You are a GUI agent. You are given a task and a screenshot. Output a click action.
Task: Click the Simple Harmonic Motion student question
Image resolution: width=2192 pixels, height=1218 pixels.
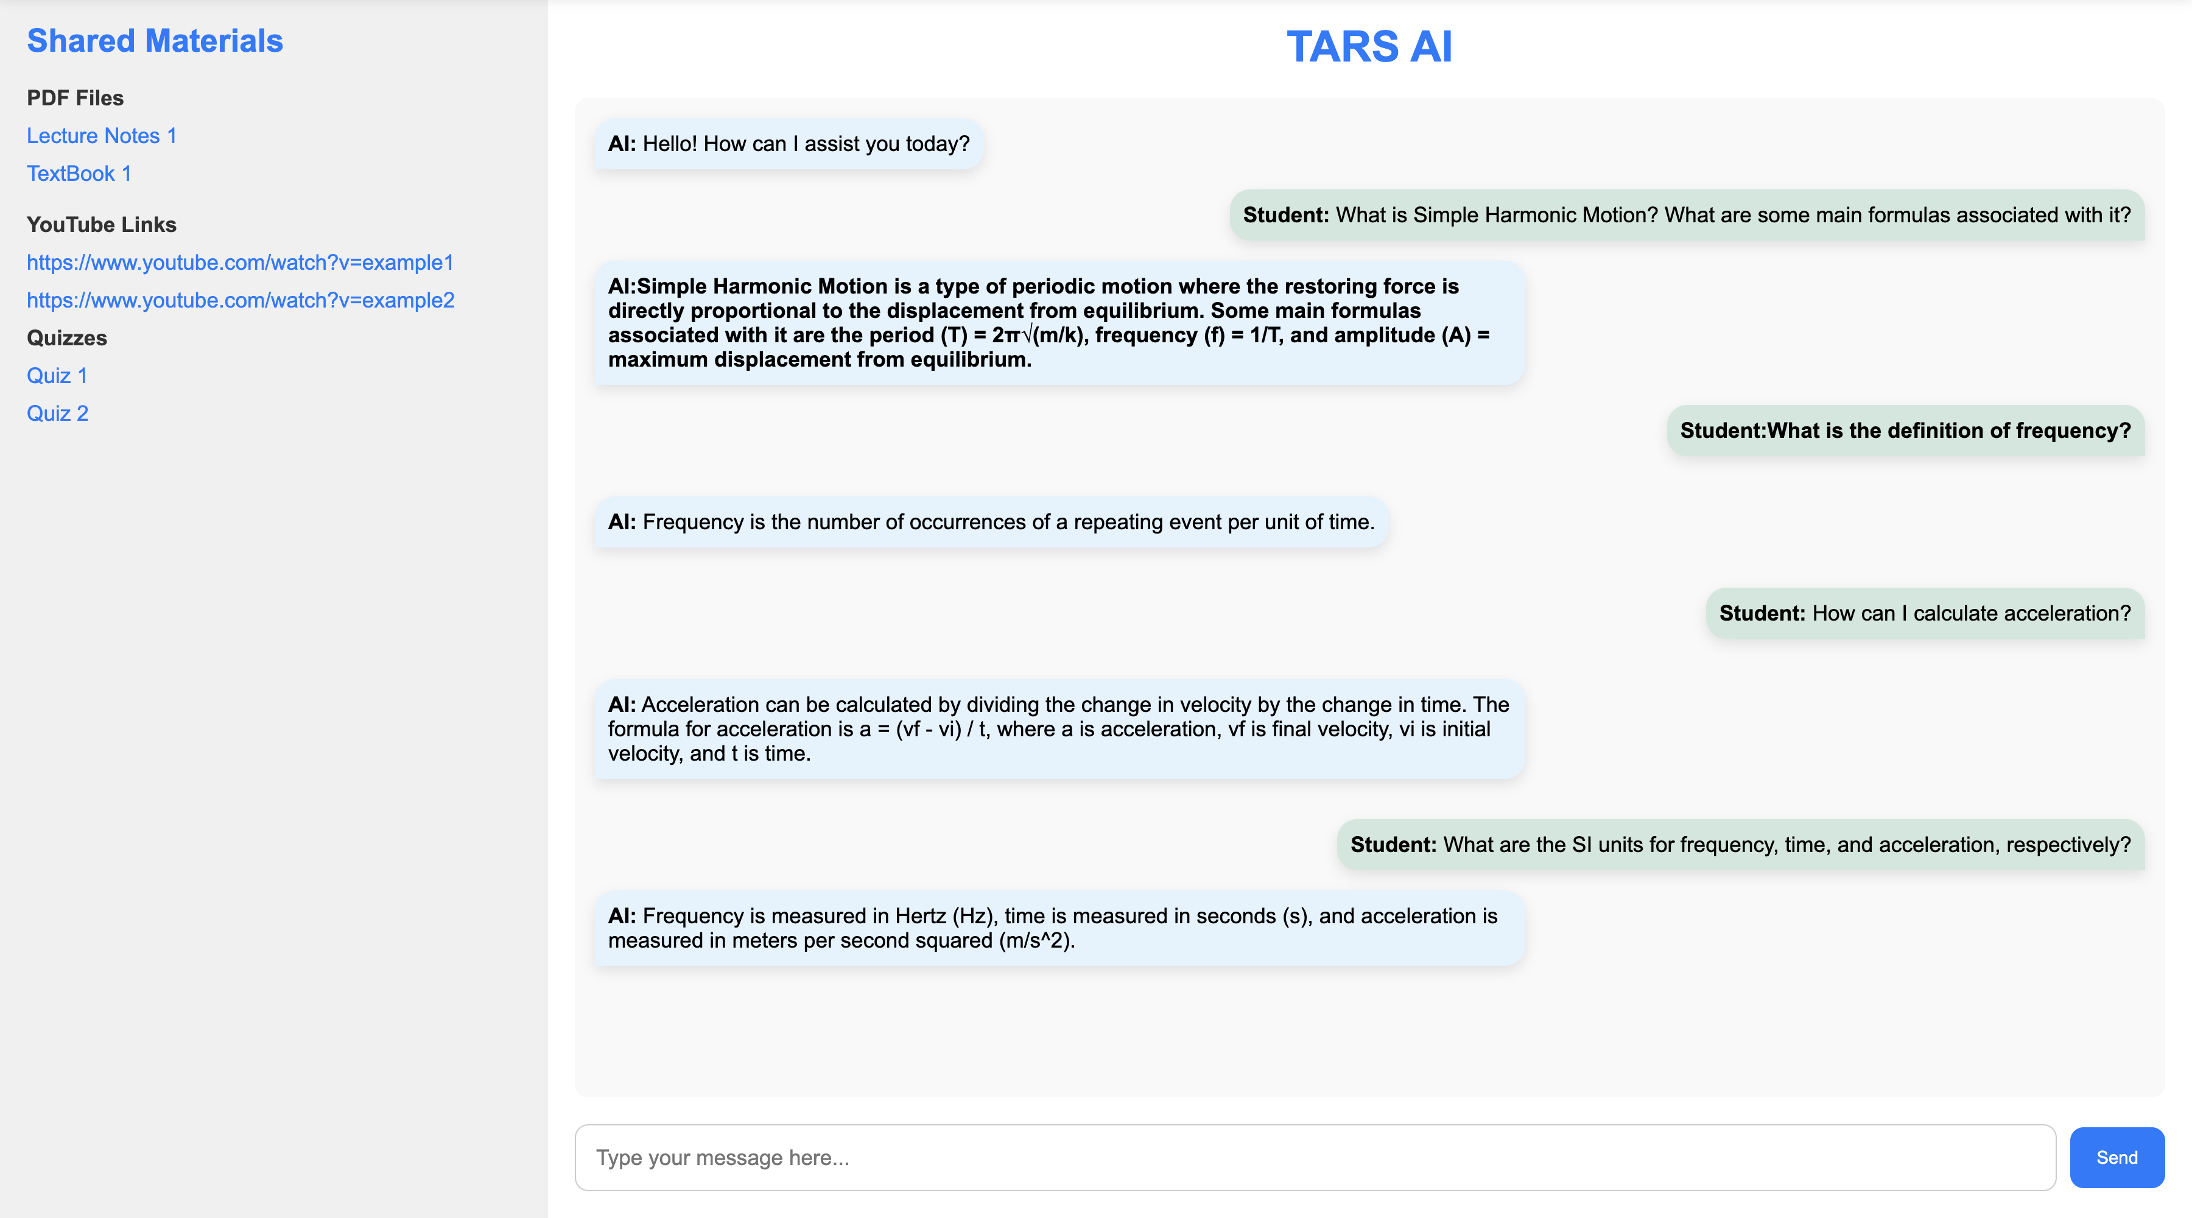(1685, 216)
